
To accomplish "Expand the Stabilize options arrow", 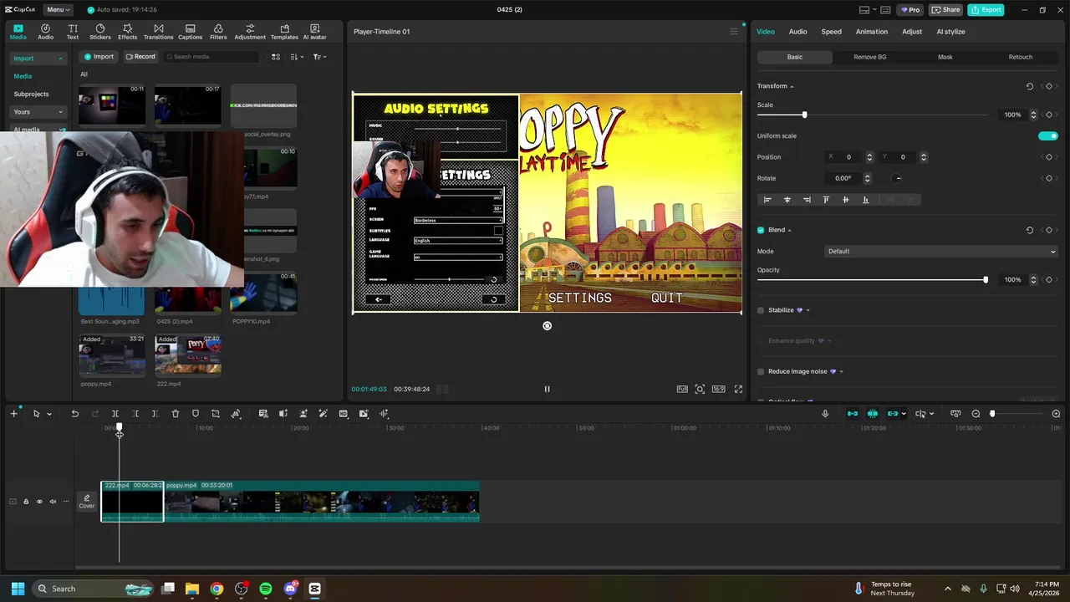I will coord(808,310).
